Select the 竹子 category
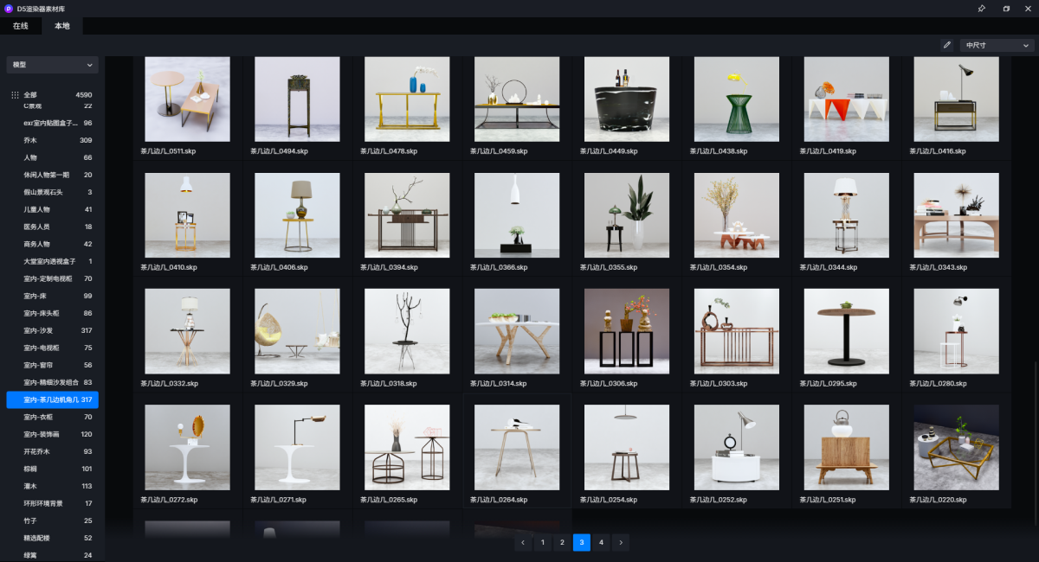The width and height of the screenshot is (1039, 562). coord(53,520)
